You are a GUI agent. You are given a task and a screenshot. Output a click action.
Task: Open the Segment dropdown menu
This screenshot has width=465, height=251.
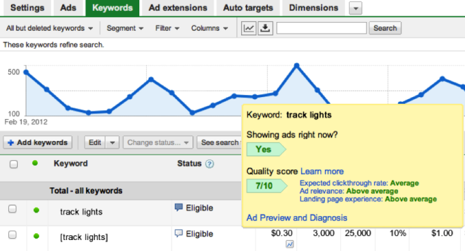click(125, 28)
